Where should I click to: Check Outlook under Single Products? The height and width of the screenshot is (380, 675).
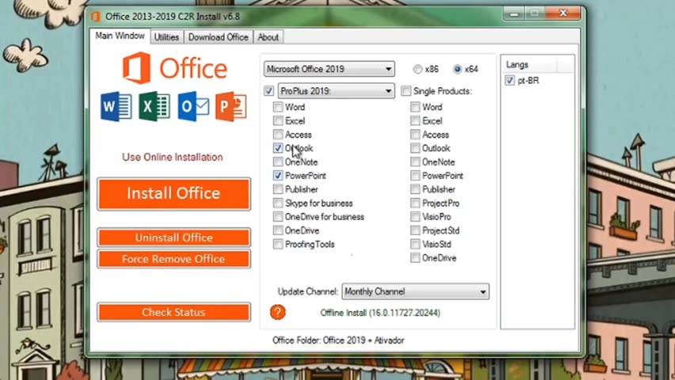(x=415, y=148)
